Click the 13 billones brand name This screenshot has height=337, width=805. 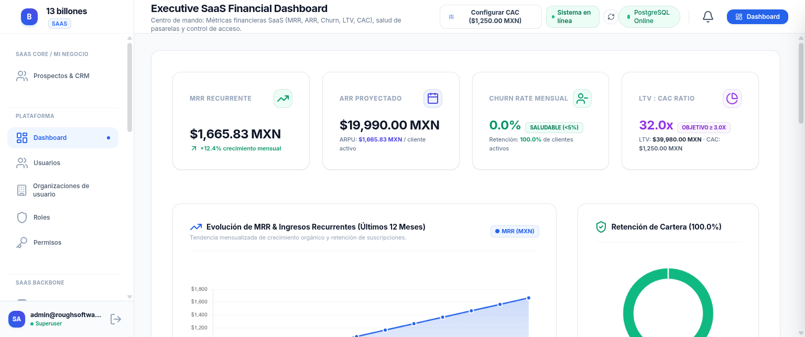tap(67, 11)
